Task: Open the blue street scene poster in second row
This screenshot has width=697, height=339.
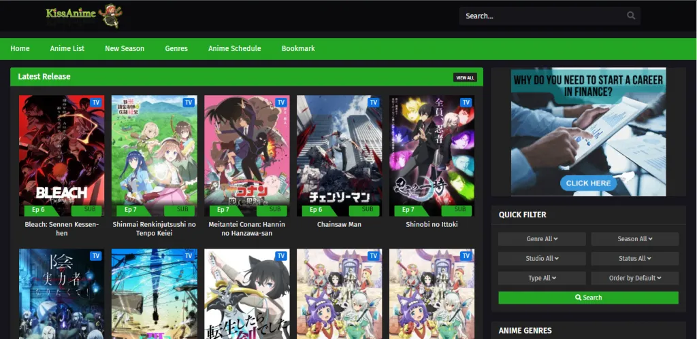Action: click(x=155, y=293)
